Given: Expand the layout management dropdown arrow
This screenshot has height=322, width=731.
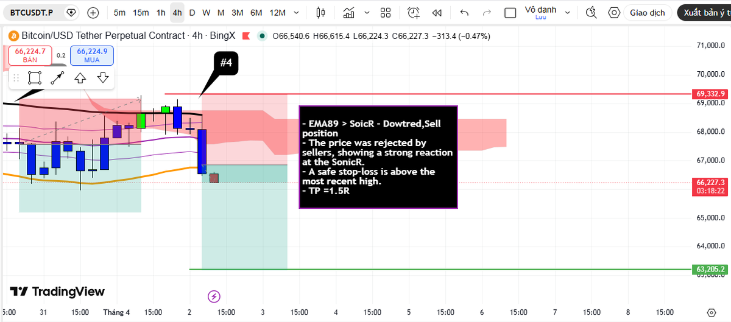Looking at the screenshot, I should (x=566, y=12).
